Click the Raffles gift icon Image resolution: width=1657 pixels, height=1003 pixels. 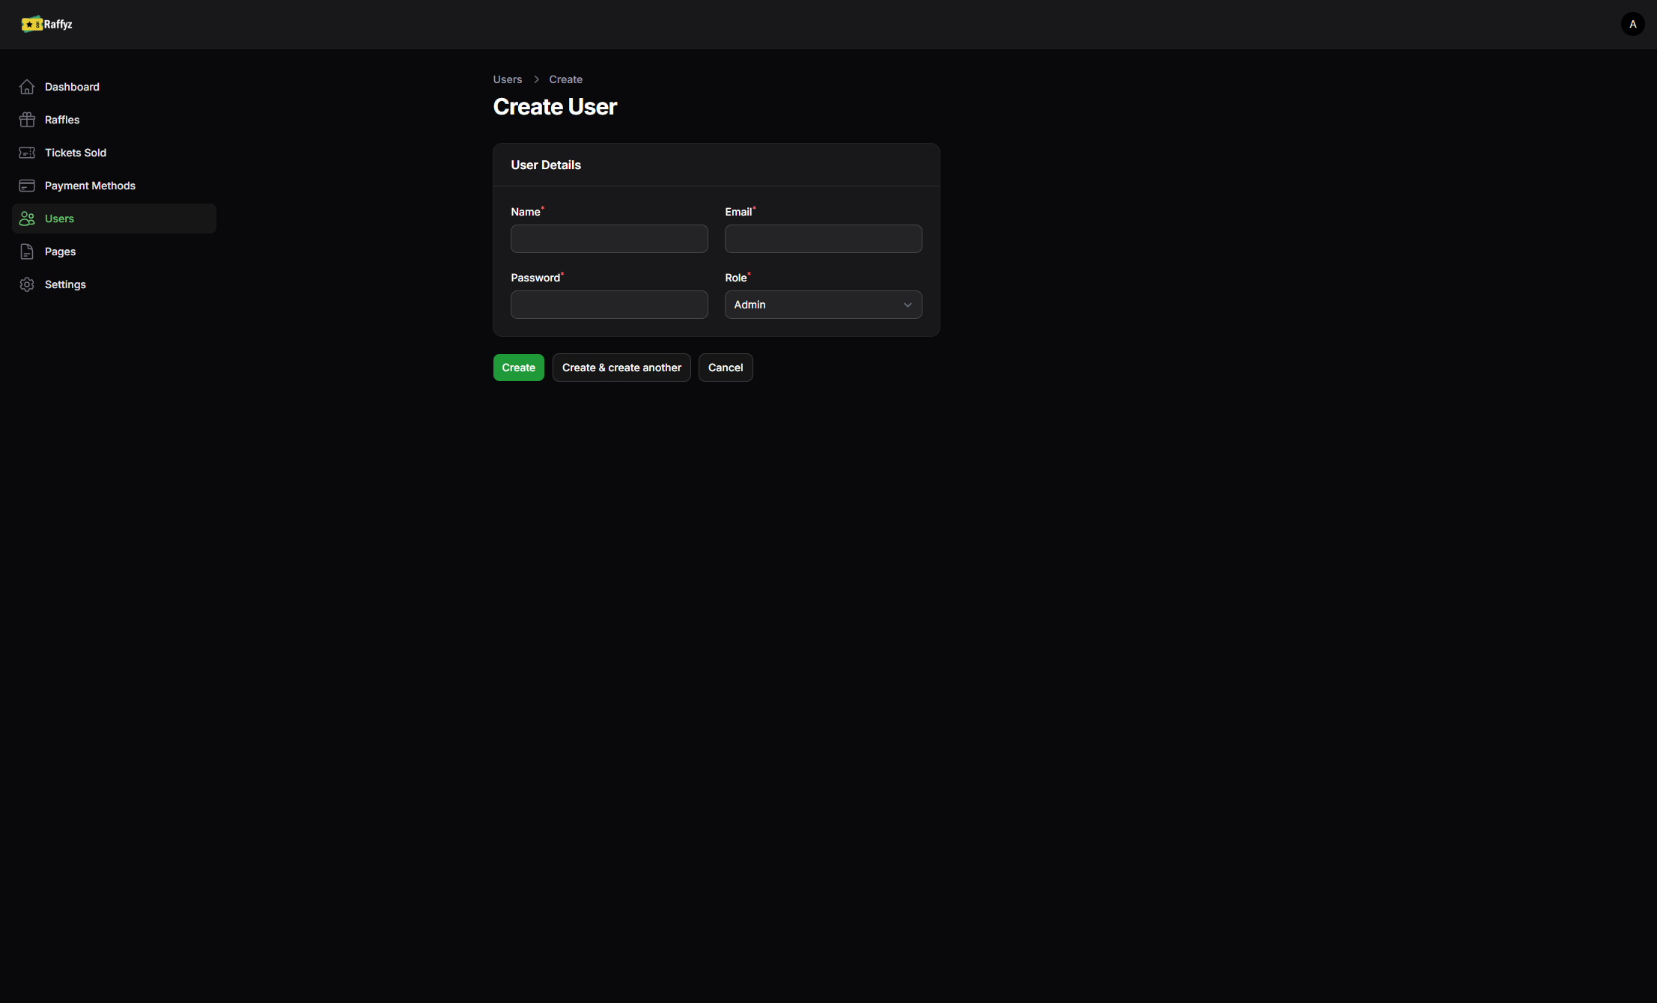tap(27, 120)
